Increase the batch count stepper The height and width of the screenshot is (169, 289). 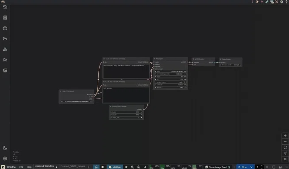(262, 166)
